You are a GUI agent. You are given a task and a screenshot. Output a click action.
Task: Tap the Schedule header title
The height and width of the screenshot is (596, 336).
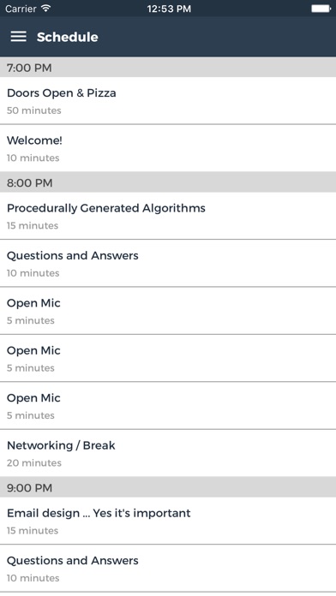point(68,37)
